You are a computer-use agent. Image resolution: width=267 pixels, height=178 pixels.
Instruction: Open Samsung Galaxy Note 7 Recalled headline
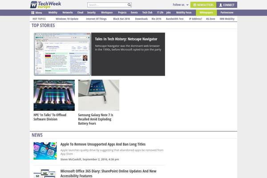coord(96,119)
